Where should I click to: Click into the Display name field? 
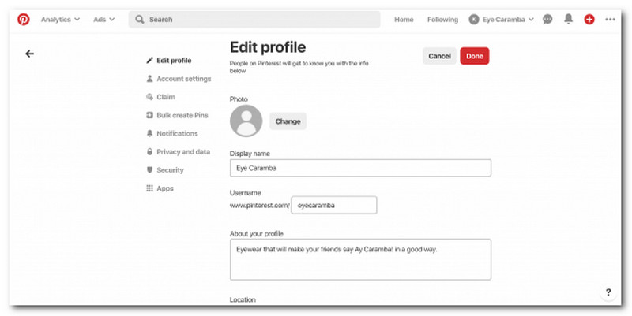pos(360,168)
